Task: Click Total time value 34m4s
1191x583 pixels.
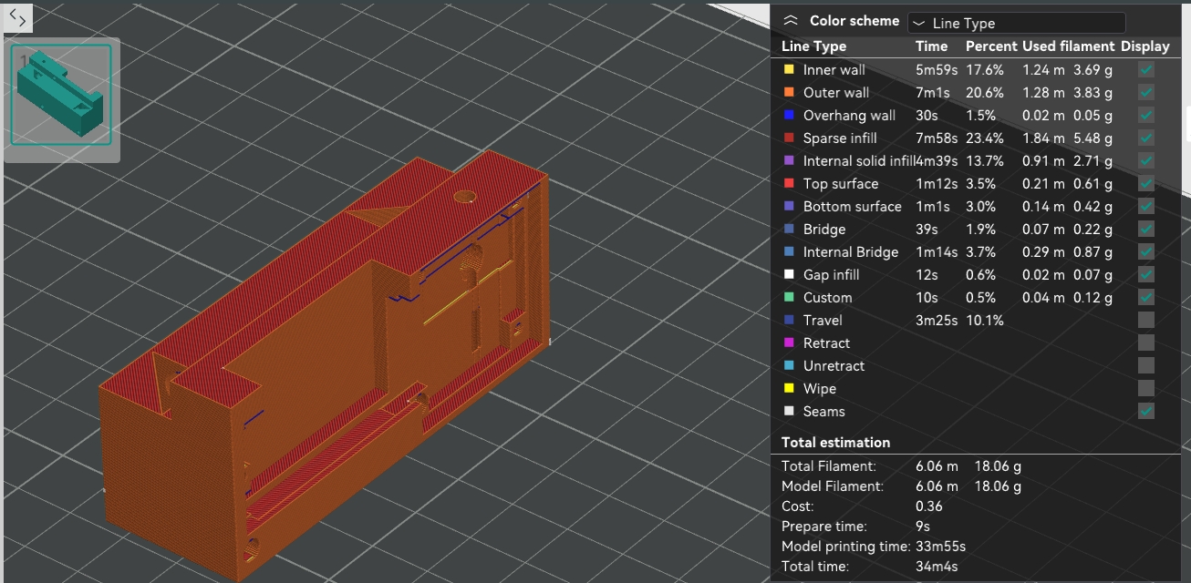Action: [x=937, y=567]
